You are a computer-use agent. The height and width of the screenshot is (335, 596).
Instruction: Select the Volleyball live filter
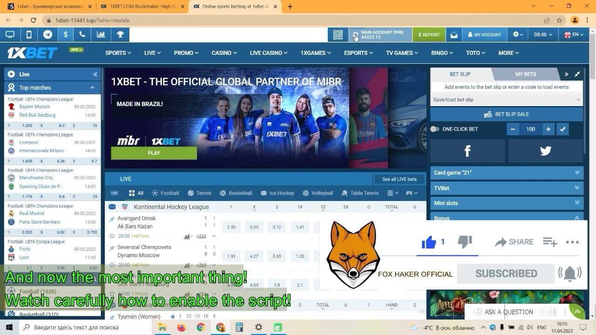click(318, 193)
